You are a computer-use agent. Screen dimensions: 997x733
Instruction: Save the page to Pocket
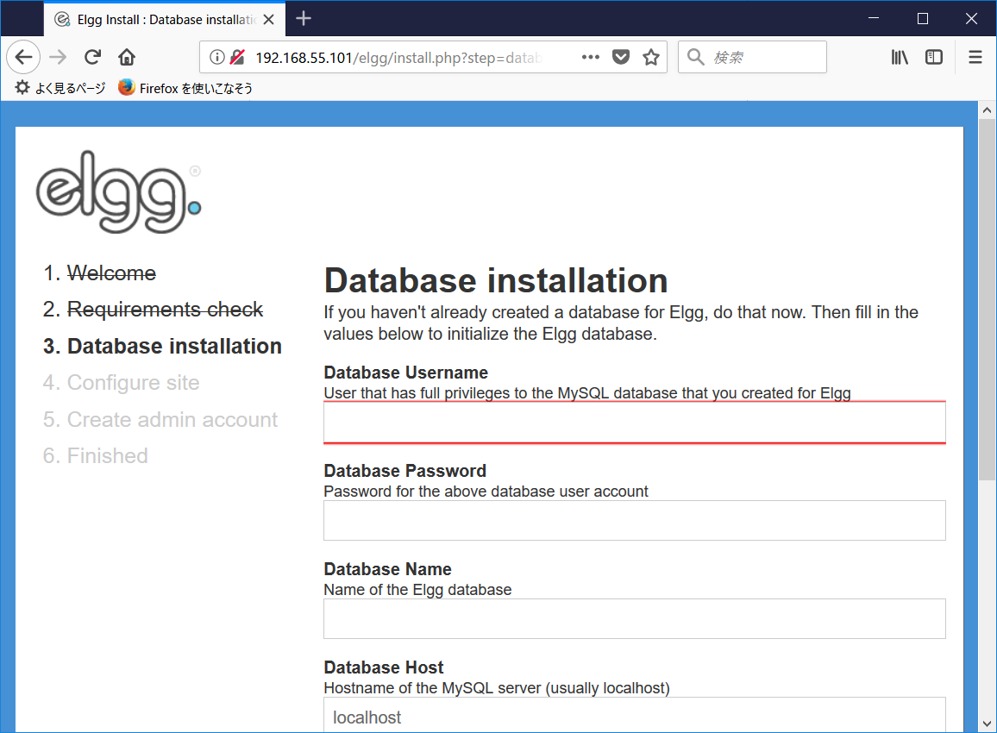(621, 57)
